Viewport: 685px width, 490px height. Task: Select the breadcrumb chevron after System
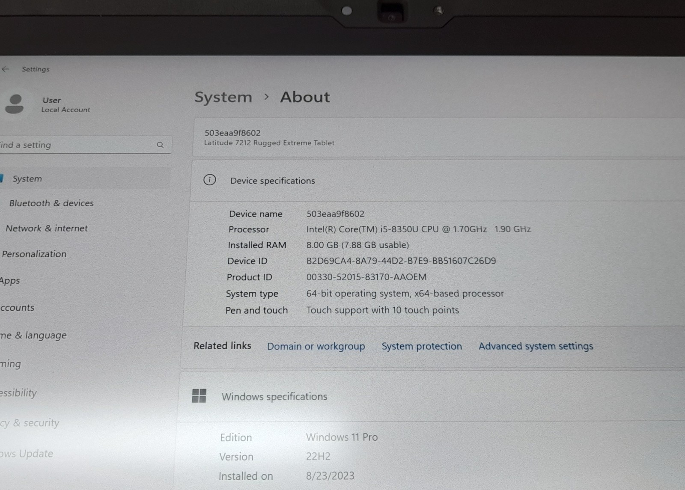pyautogui.click(x=267, y=97)
